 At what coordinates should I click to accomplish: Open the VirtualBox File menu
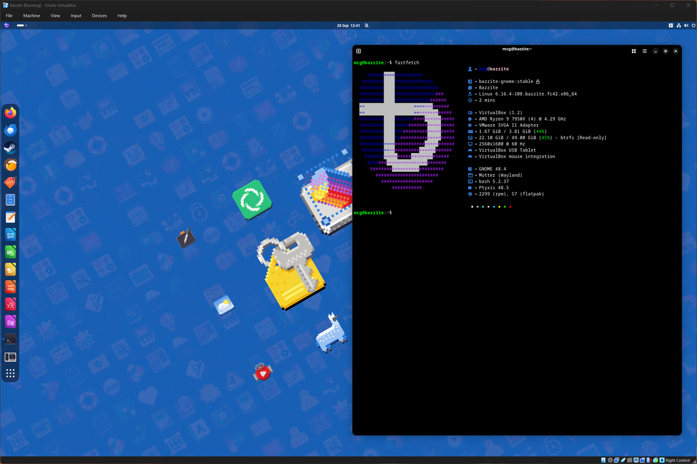pos(9,16)
